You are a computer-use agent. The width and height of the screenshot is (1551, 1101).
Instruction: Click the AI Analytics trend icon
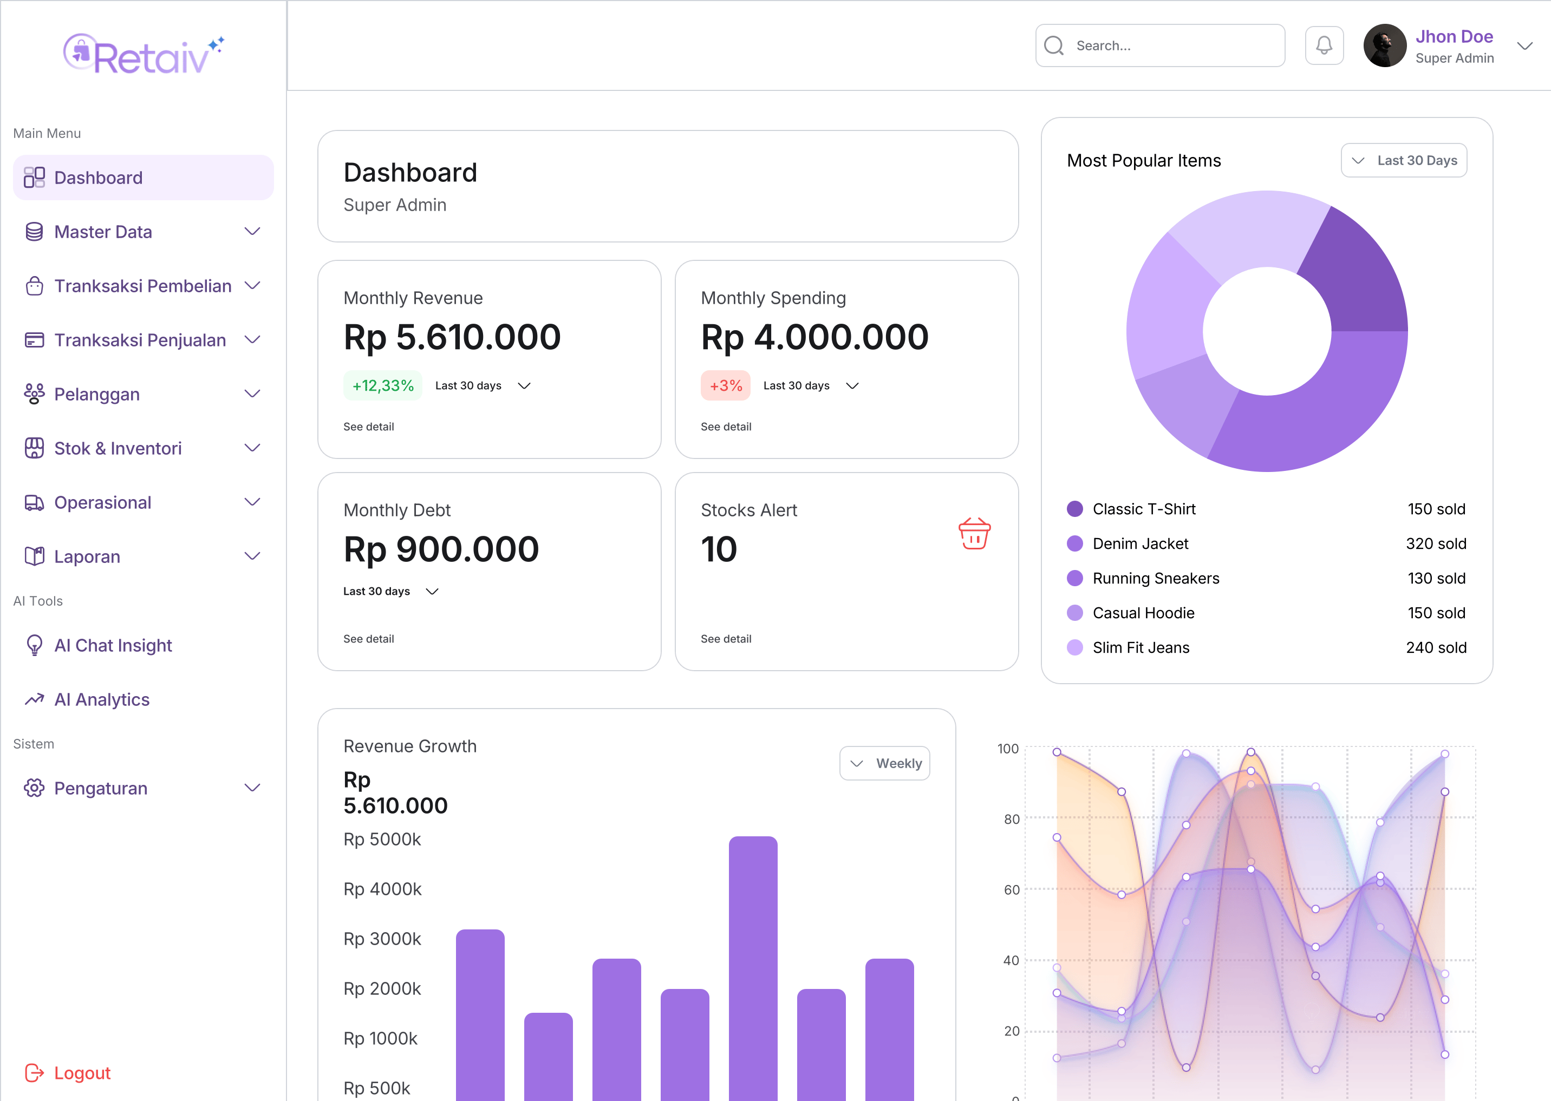33,699
